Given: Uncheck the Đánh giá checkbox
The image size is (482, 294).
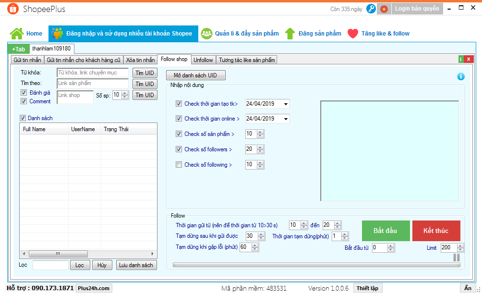Looking at the screenshot, I should [24, 93].
